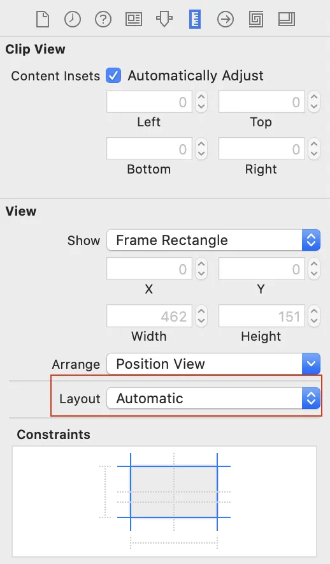330x564 pixels.
Task: Show the Attributes inspector
Action: pyautogui.click(x=164, y=19)
